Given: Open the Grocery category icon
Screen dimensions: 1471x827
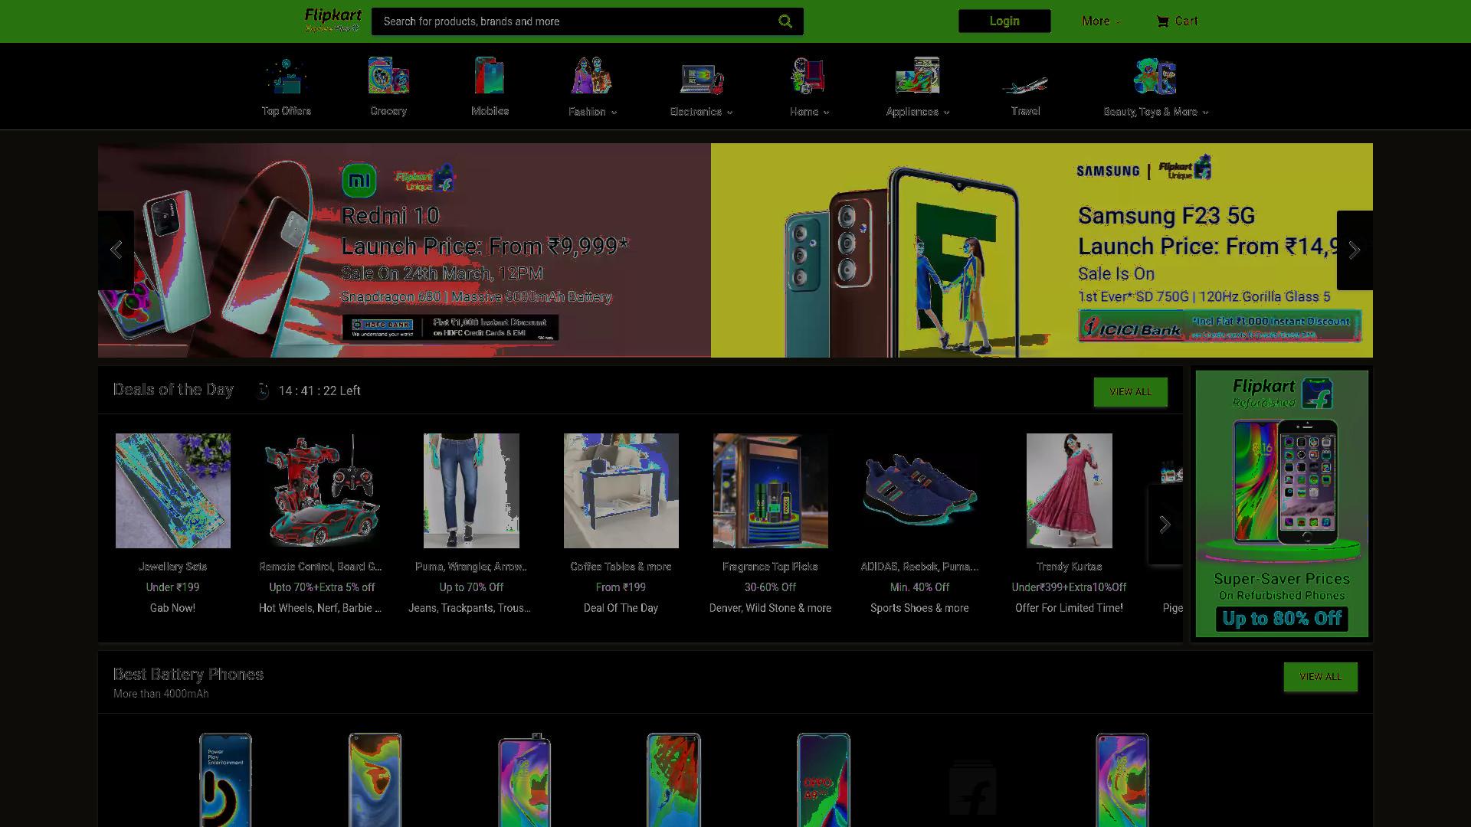Looking at the screenshot, I should point(388,76).
